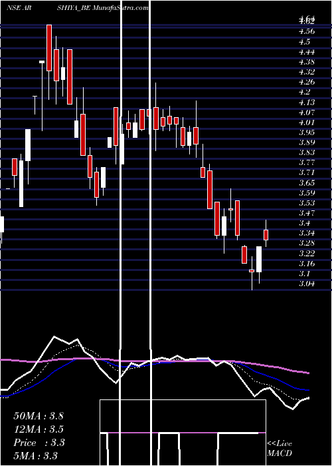This screenshot has width=332, height=466.
Task: Select the 3.34 price axis label
Action: click(x=307, y=233)
